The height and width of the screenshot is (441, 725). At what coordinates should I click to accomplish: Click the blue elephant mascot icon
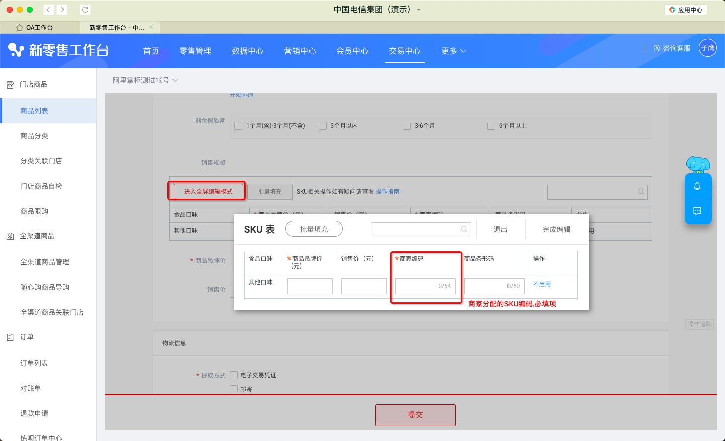pos(698,165)
